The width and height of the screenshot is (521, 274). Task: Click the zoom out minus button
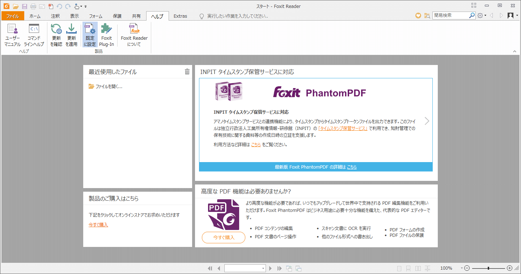[467, 268]
